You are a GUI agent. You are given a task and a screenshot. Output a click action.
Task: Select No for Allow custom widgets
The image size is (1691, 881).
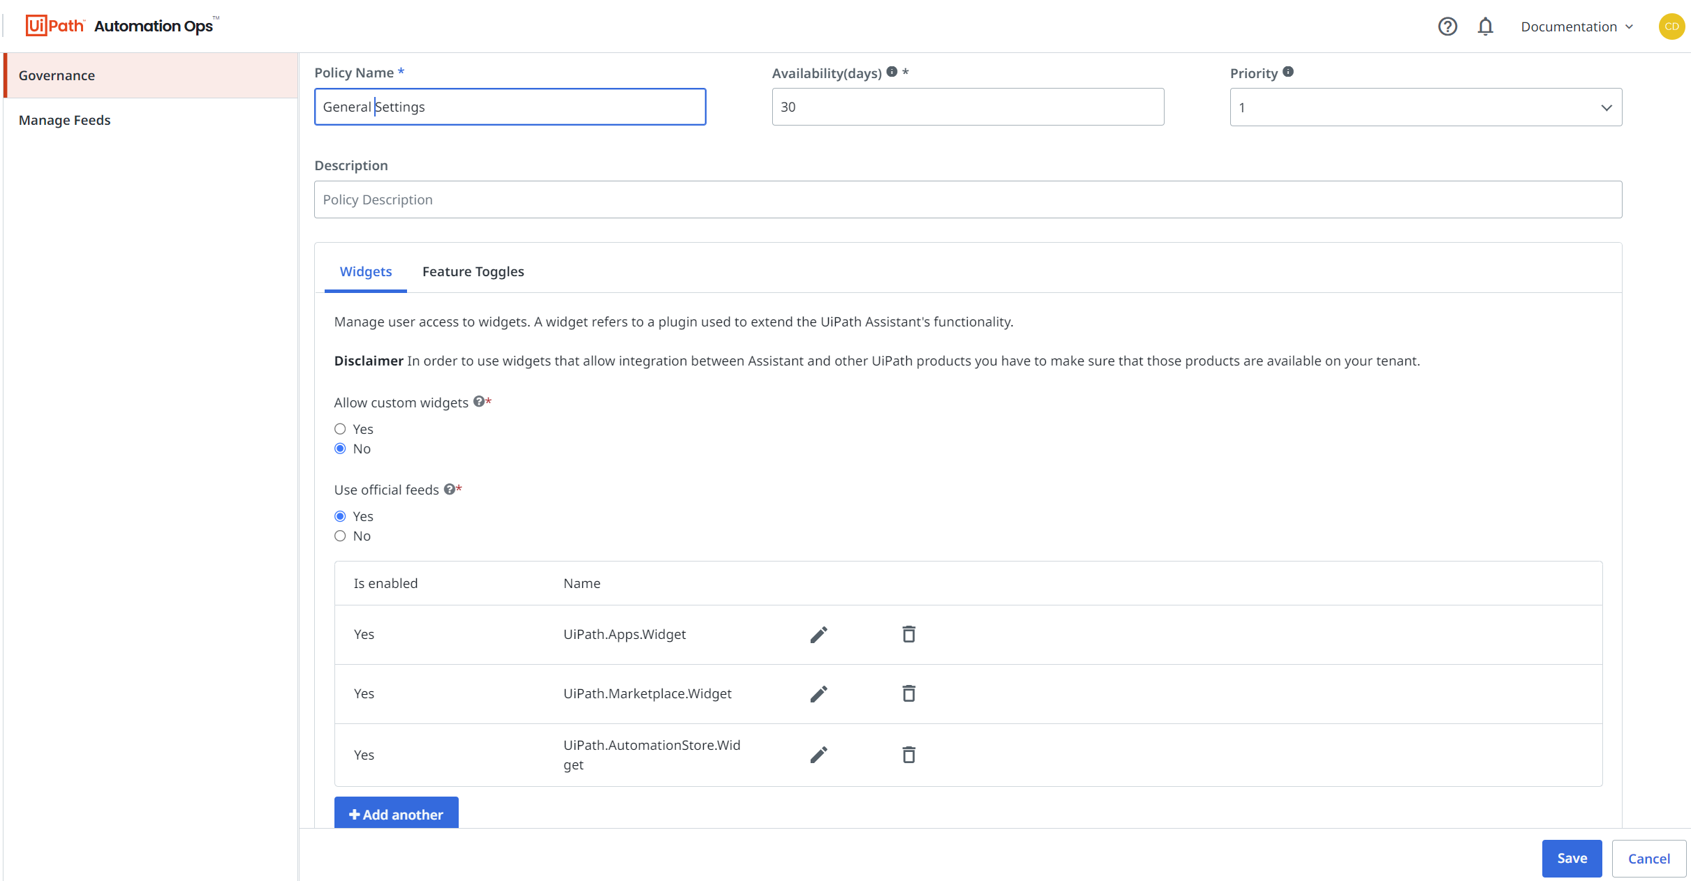point(340,449)
